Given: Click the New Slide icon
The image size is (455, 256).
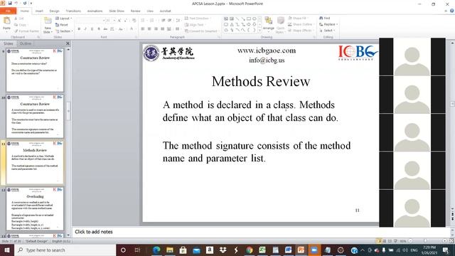Looking at the screenshot, I should pyautogui.click(x=48, y=21).
